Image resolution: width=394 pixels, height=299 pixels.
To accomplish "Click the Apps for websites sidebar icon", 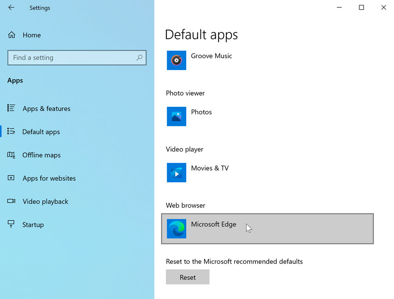I will pos(11,178).
